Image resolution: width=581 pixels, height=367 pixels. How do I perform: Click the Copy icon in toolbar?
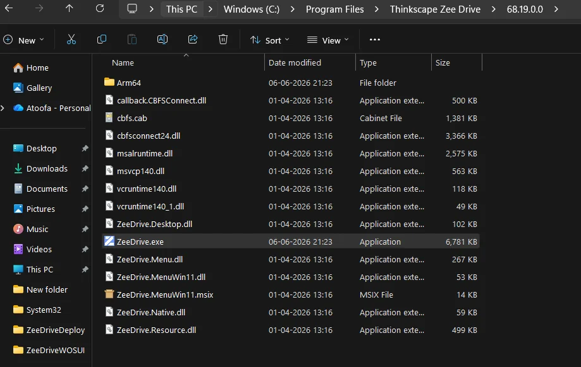point(102,40)
